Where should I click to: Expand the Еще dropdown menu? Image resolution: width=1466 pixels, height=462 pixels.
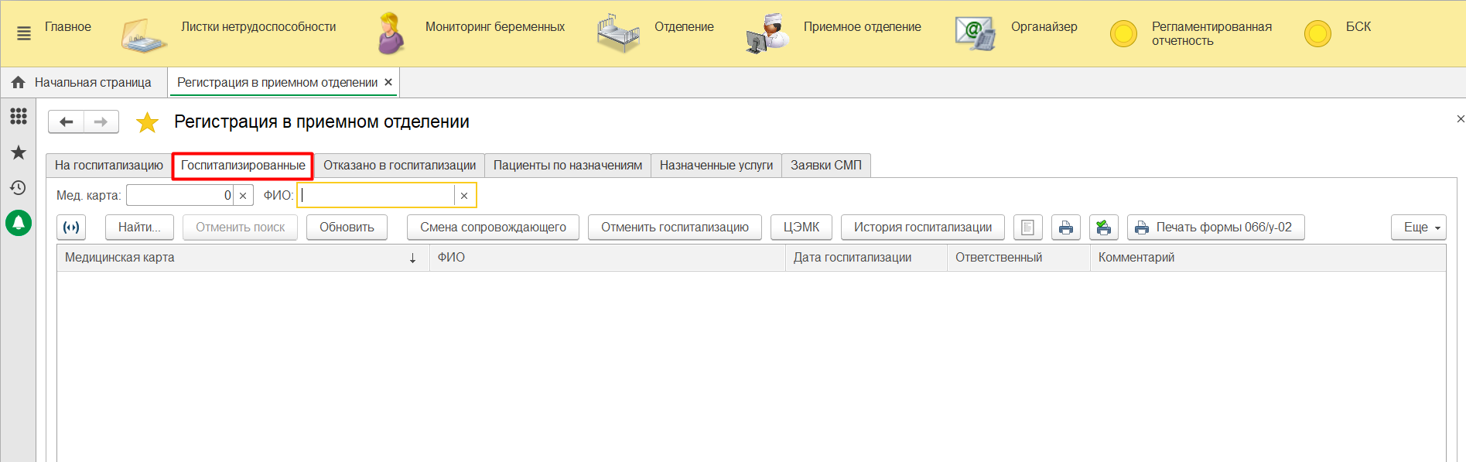(1418, 228)
